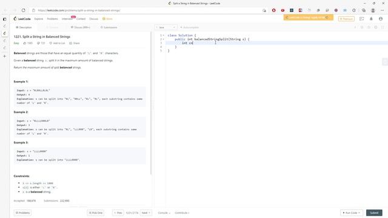The image size is (388, 218).
Task: Click the dark teal square extension icon
Action: click(x=292, y=10)
